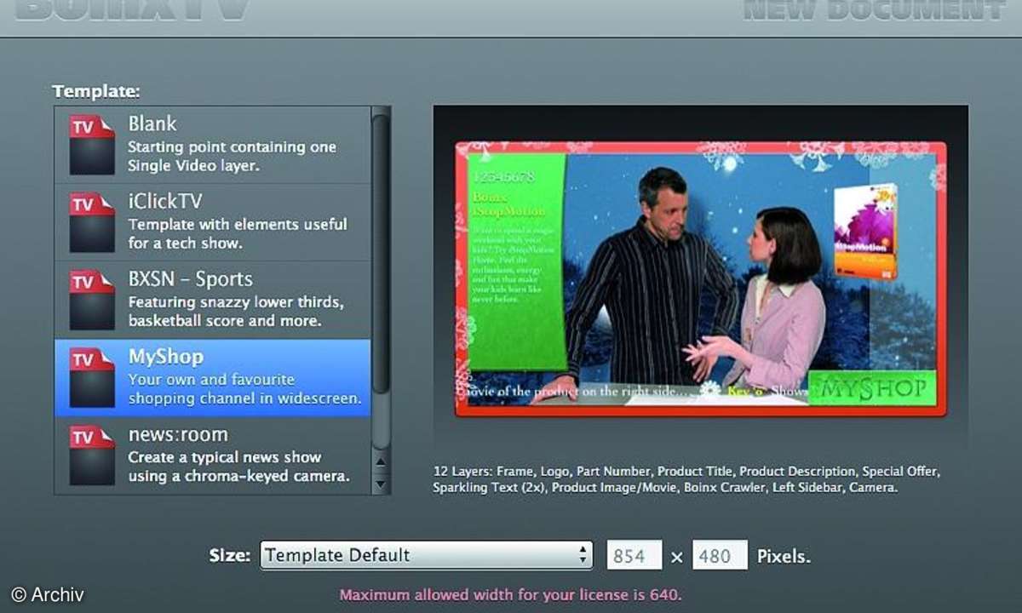This screenshot has width=1022, height=613.
Task: Click the news:room template TV icon
Action: tap(92, 455)
